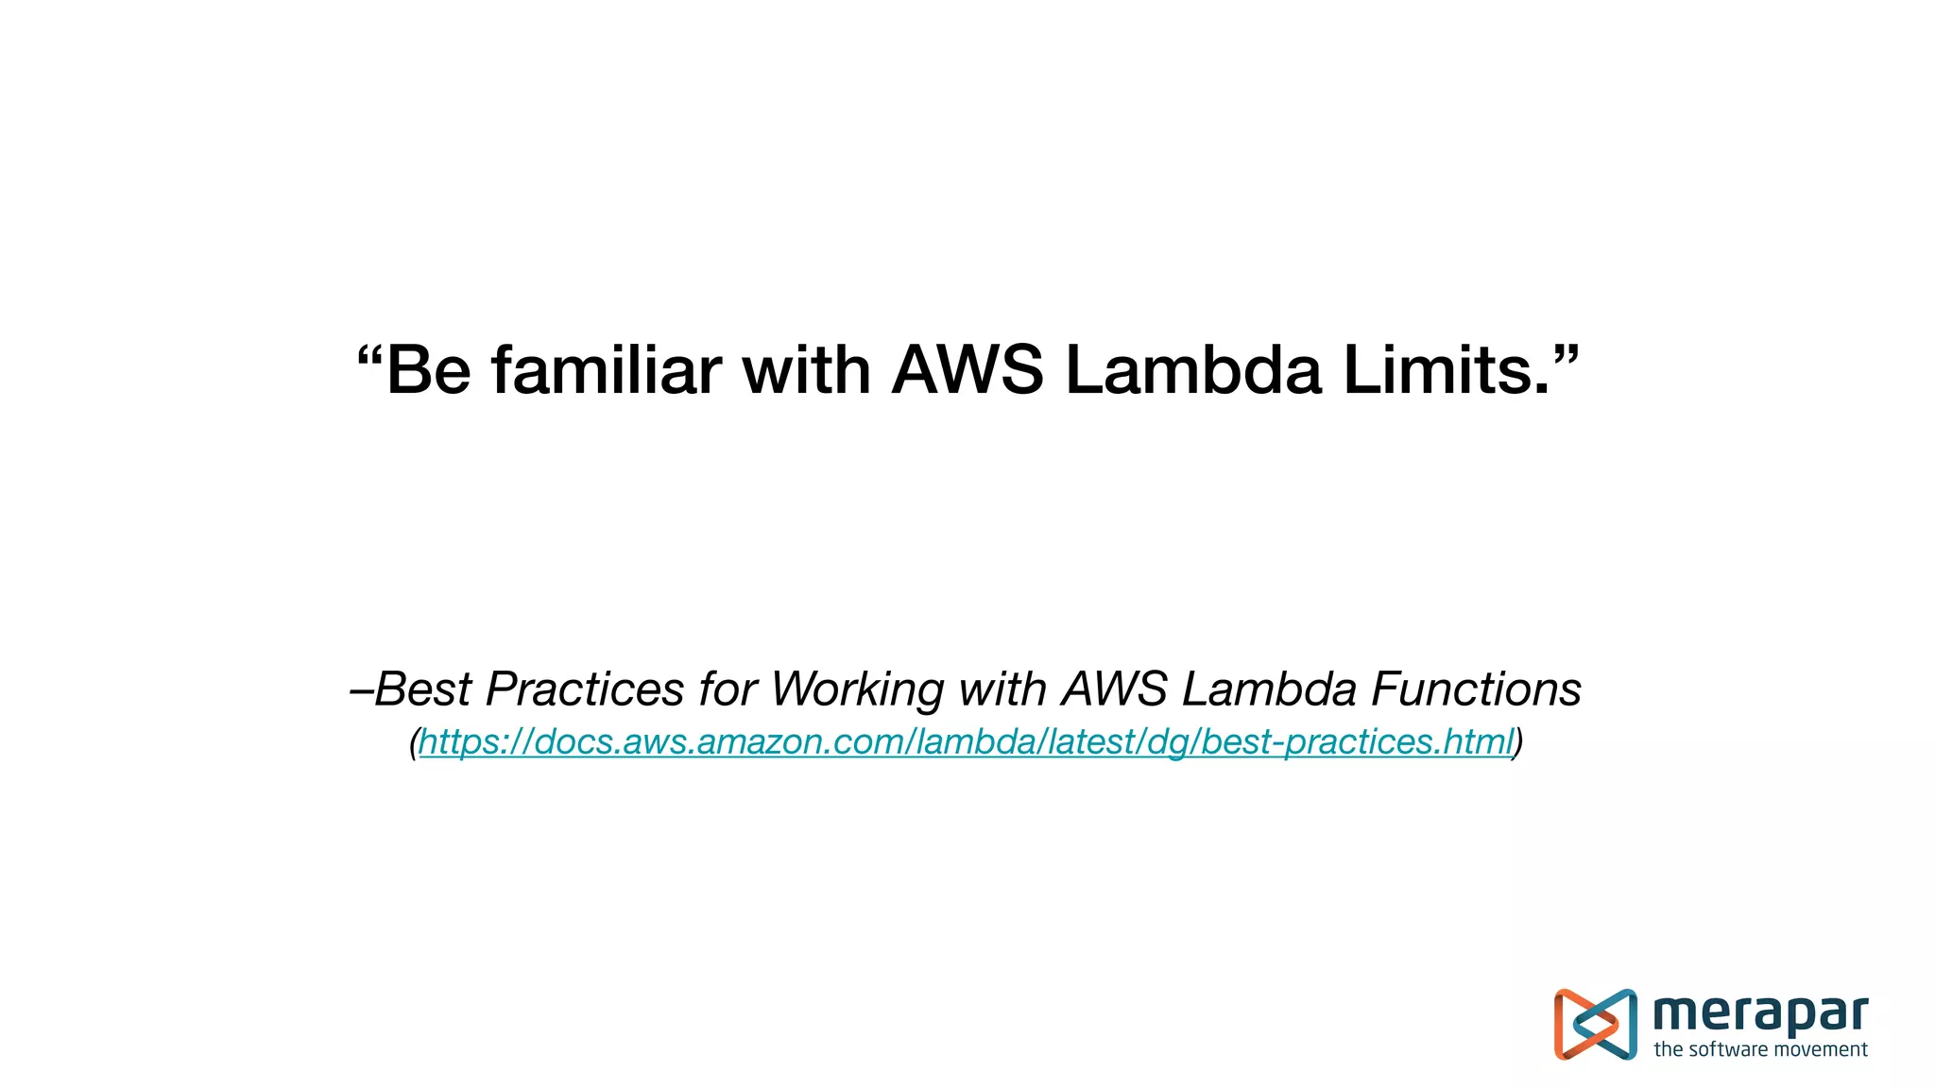Click "Working" in the italic attribution

click(x=857, y=689)
